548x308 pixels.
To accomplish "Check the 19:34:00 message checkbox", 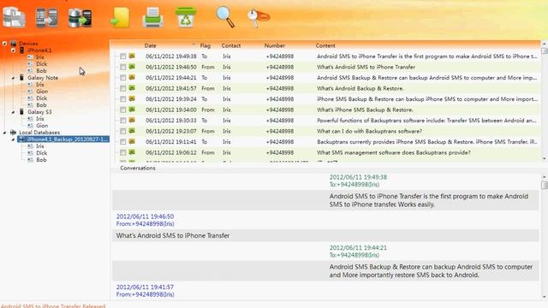I will click(x=122, y=110).
